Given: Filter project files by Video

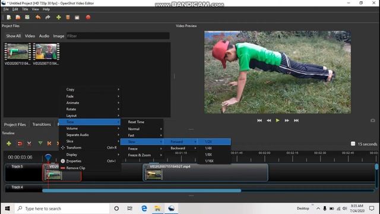Looking at the screenshot, I should pyautogui.click(x=30, y=36).
